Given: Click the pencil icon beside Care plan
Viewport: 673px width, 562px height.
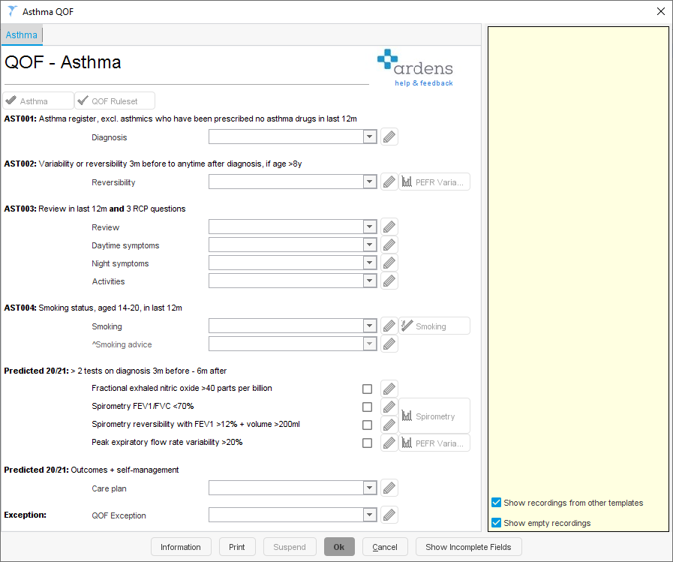Looking at the screenshot, I should (x=389, y=488).
